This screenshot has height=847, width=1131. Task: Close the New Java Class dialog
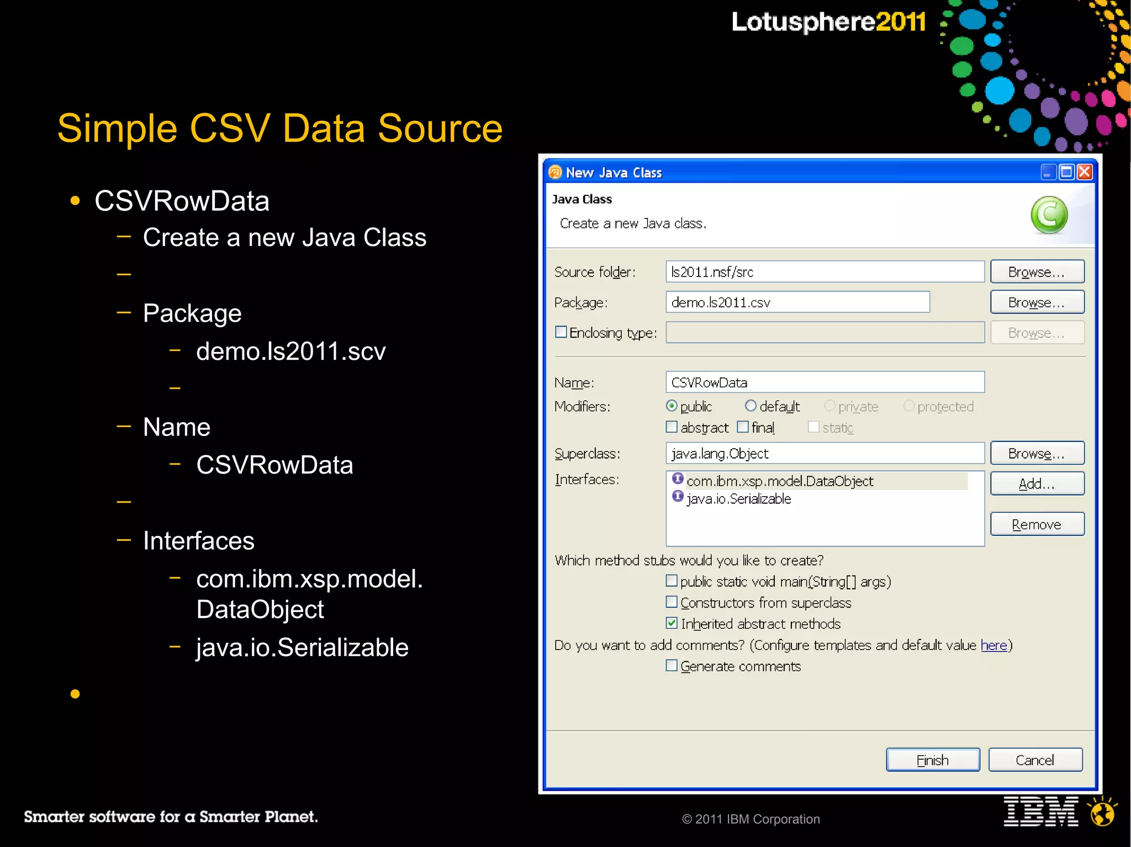[1085, 172]
